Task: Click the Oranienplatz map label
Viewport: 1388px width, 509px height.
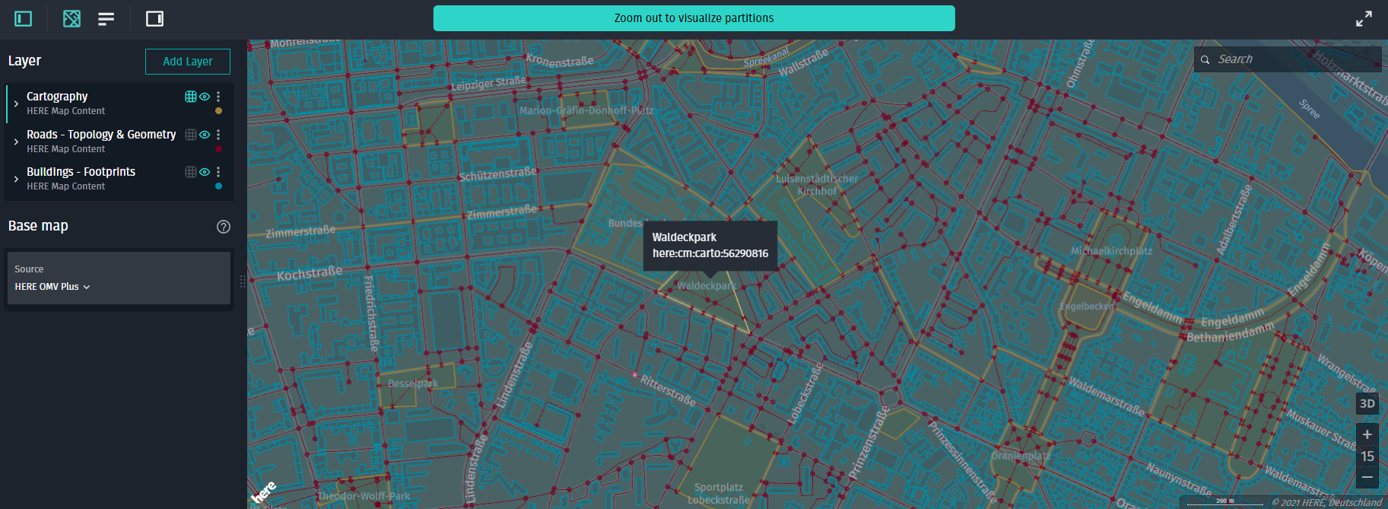Action: point(1021,457)
